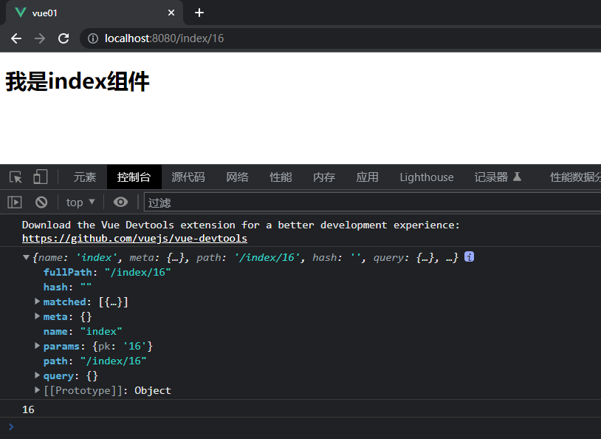Toggle the device toolbar icon
The image size is (601, 439).
[x=40, y=177]
